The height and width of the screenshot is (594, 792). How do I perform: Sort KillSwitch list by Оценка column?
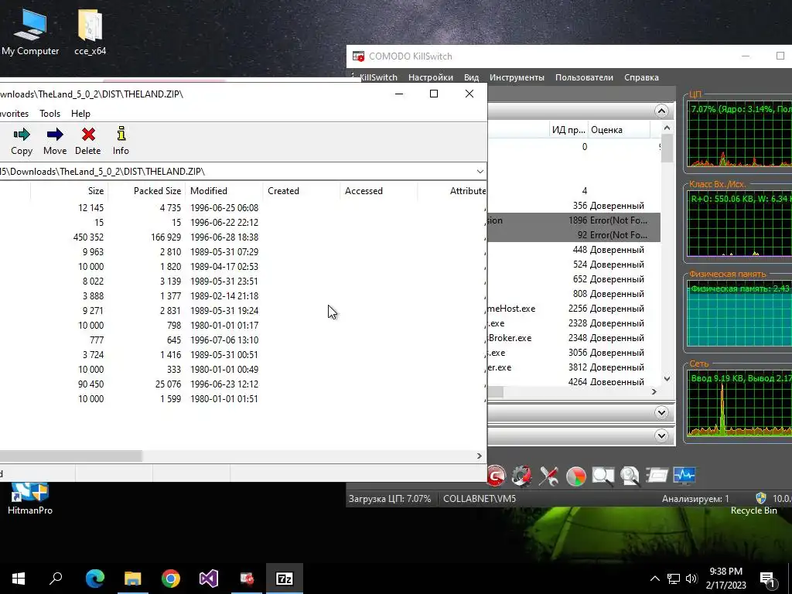tap(620, 130)
